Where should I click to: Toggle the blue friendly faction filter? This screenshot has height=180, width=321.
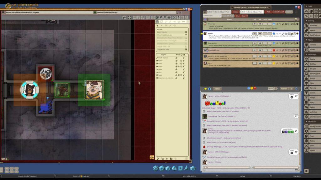pos(249,88)
